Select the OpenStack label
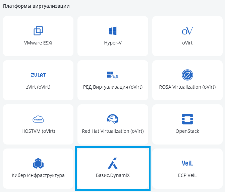Viewport: 225px width, 192px height. click(187, 131)
